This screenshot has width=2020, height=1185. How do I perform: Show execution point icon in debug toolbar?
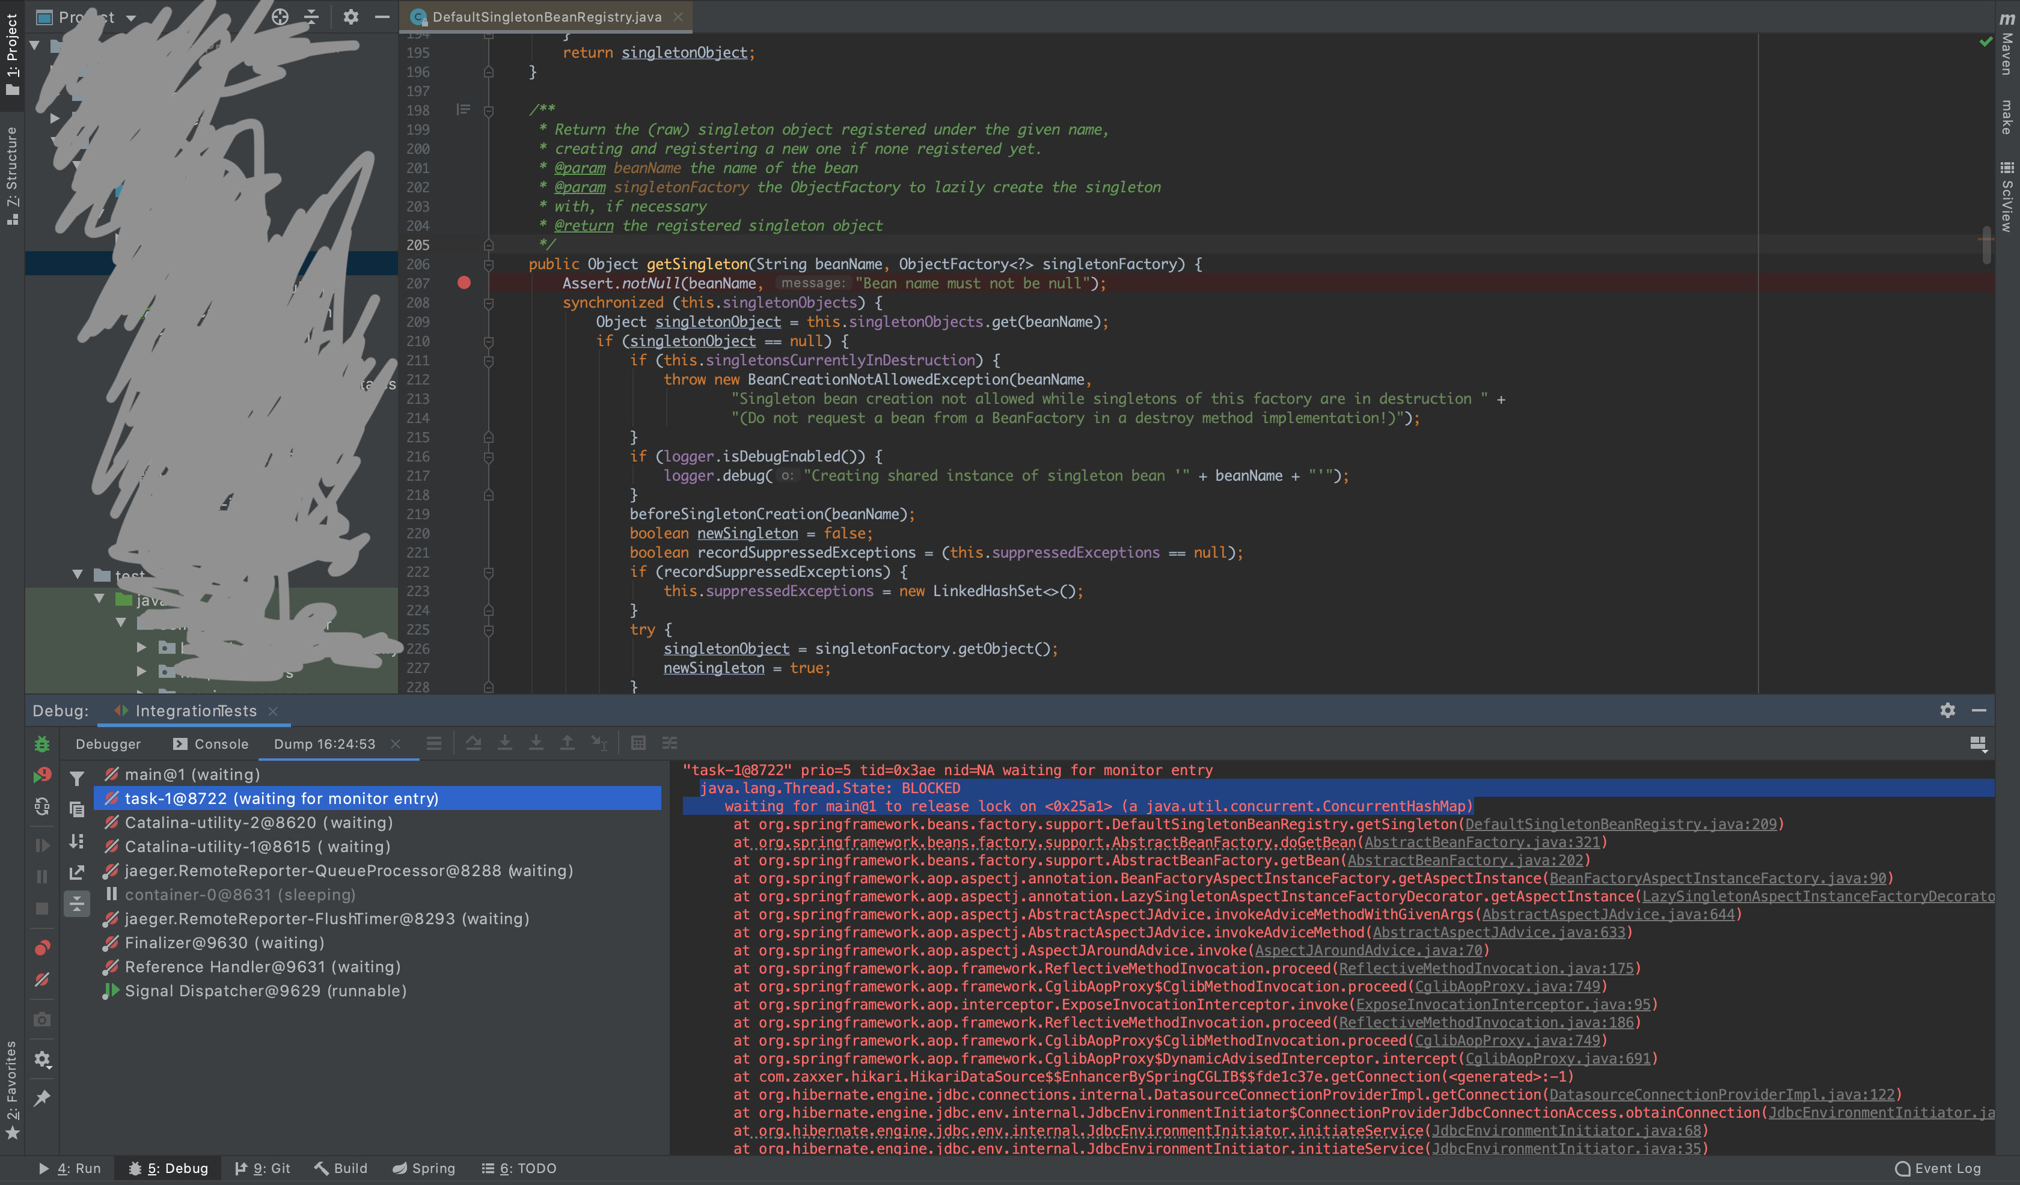[x=433, y=743]
